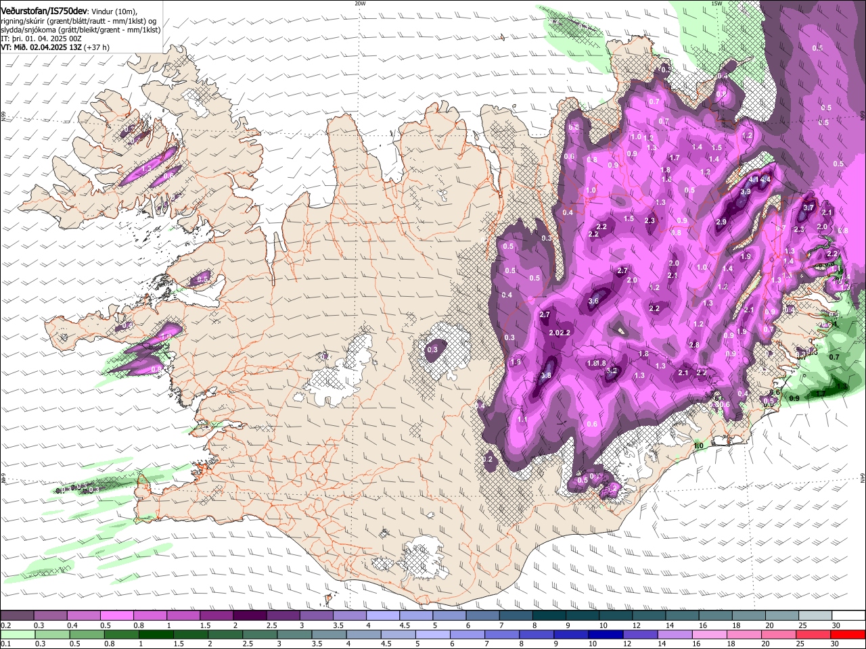This screenshot has width=866, height=649.
Task: Click the Veðurstofan/IS750dev title text
Action: [x=43, y=11]
